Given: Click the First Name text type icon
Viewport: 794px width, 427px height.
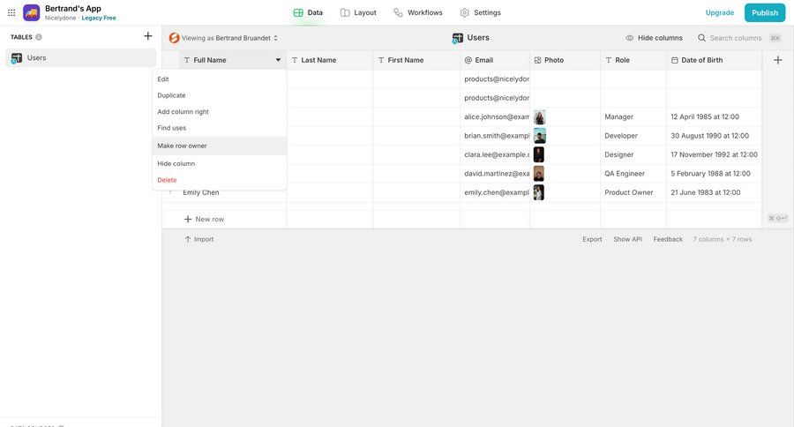Looking at the screenshot, I should click(381, 60).
